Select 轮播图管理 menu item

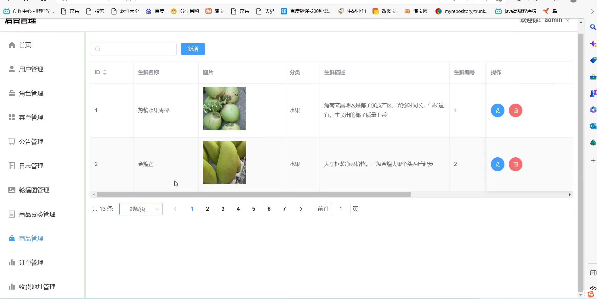34,190
